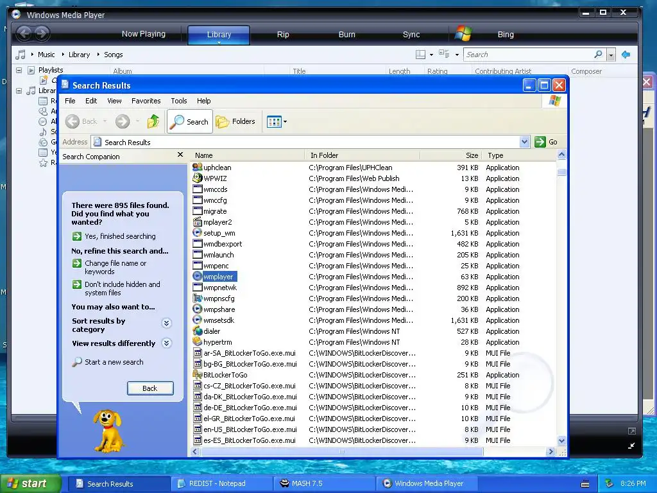This screenshot has height=493, width=657.
Task: Switch to the Burn tab
Action: pos(346,35)
